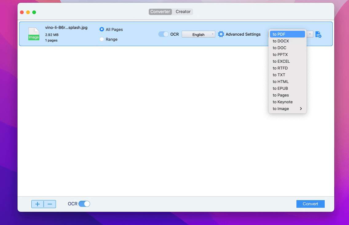The image size is (349, 225).
Task: Click the output file settings icon
Action: (318, 34)
